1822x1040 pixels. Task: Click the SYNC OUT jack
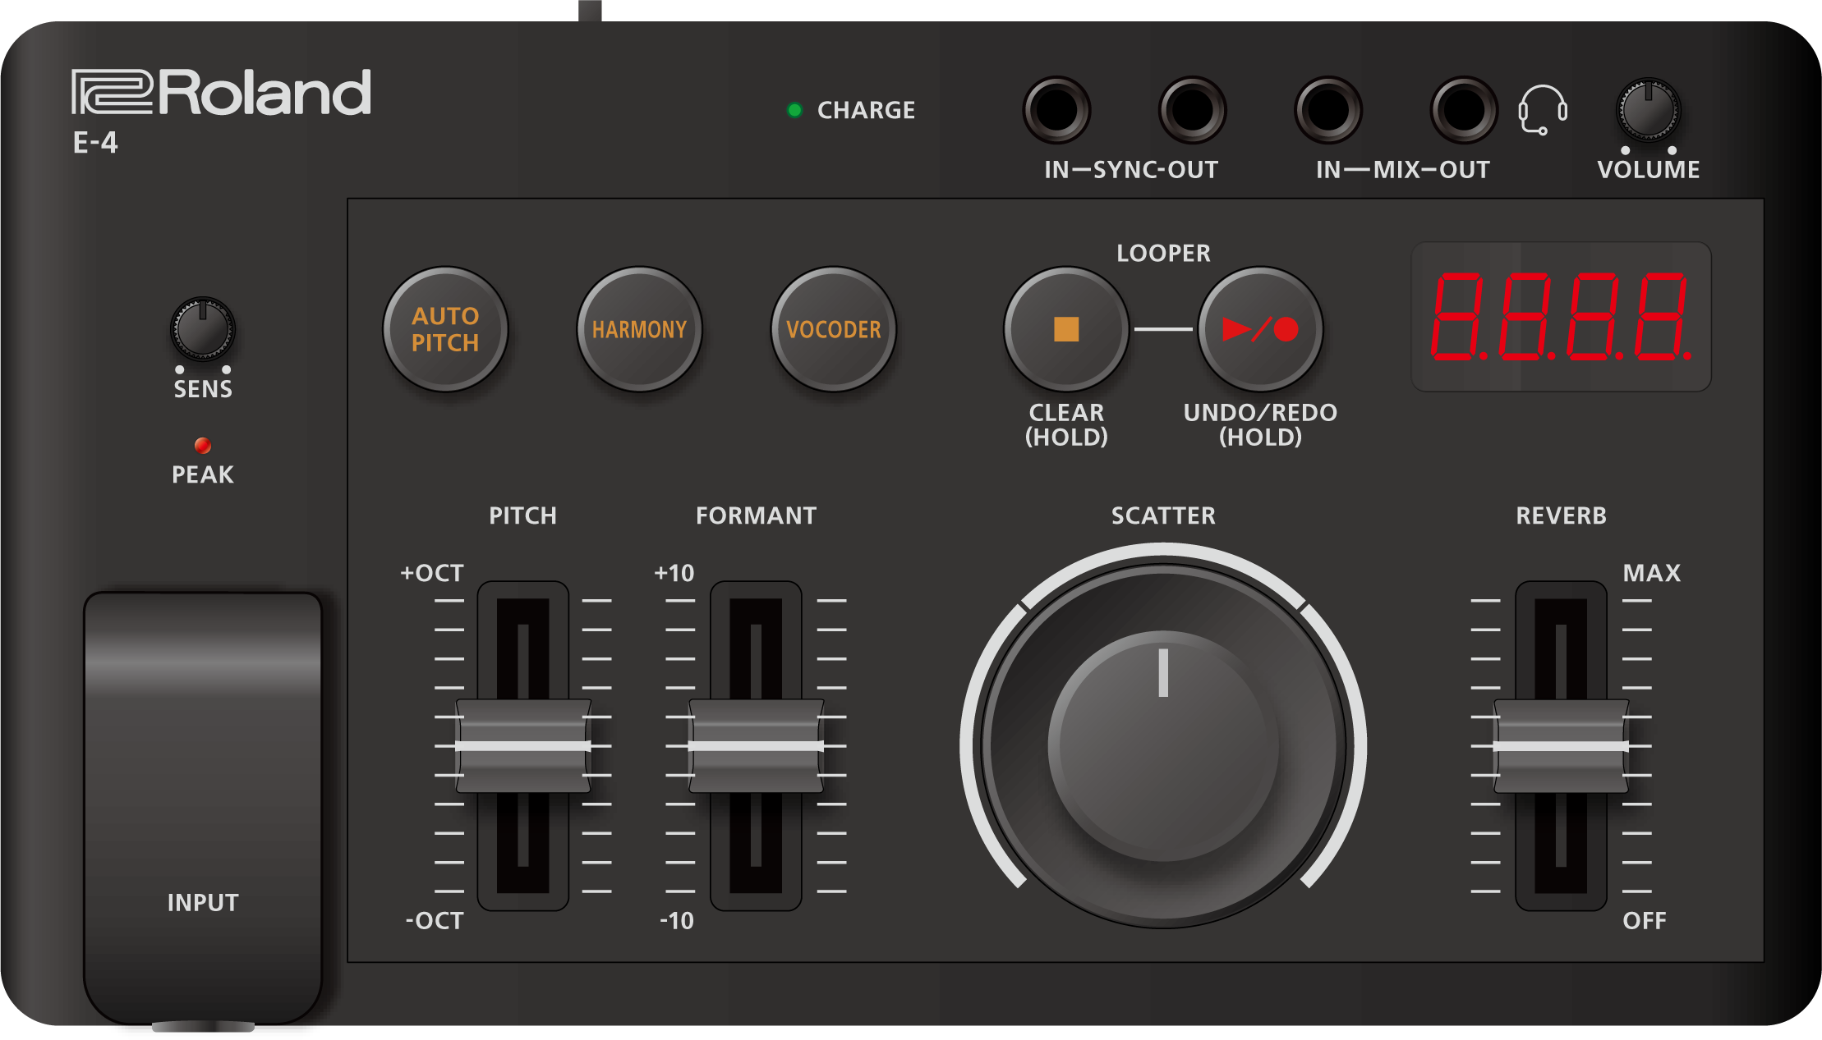[x=1193, y=110]
